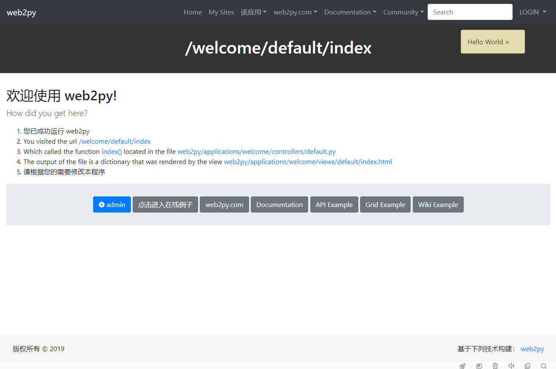Image resolution: width=556 pixels, height=369 pixels.
Task: Click the web2py brand logo text
Action: 21,12
